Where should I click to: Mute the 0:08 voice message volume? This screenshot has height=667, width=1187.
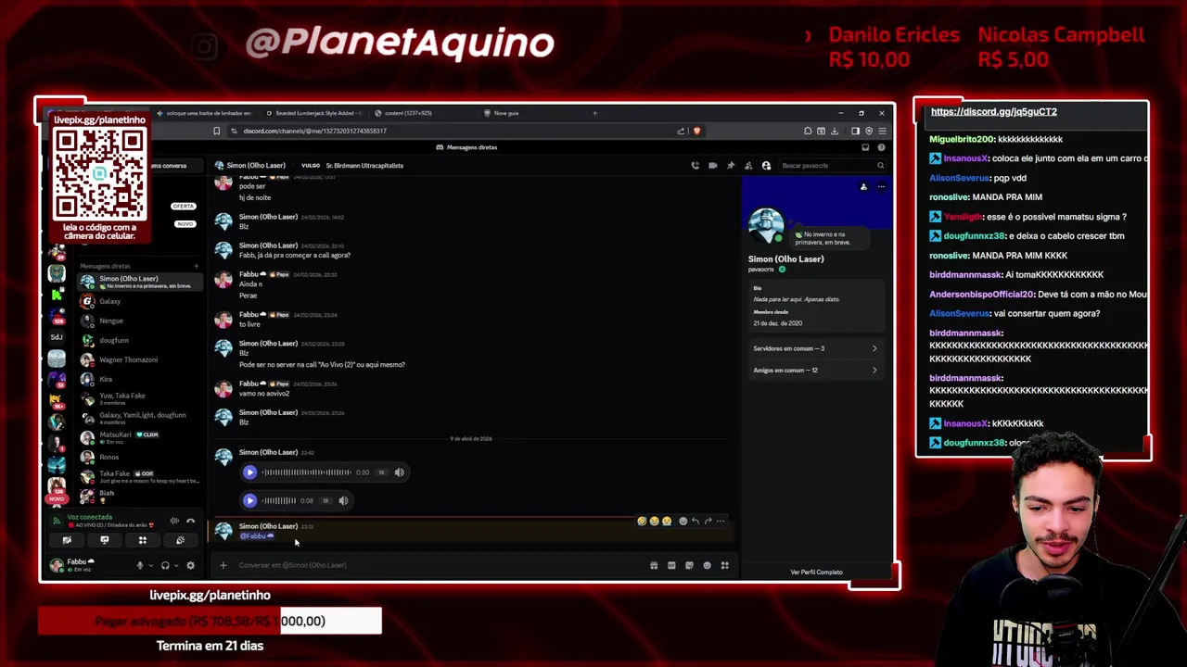pyautogui.click(x=343, y=500)
